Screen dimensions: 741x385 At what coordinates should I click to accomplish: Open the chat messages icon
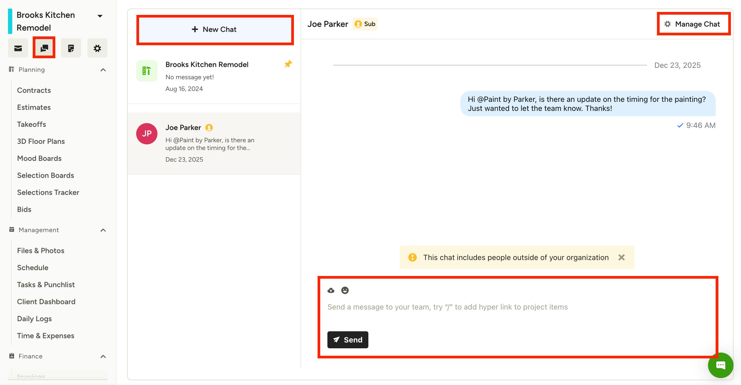coord(44,48)
